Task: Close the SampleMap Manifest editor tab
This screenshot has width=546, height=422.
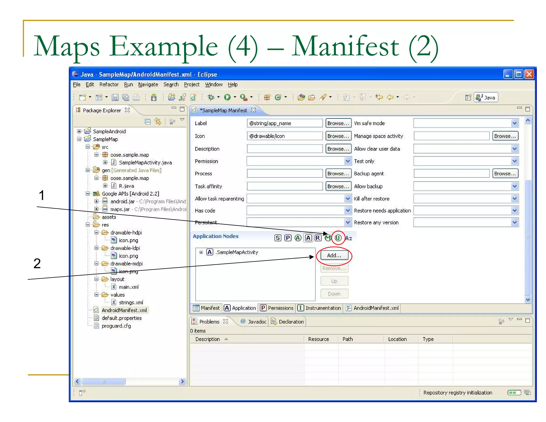Action: (253, 110)
